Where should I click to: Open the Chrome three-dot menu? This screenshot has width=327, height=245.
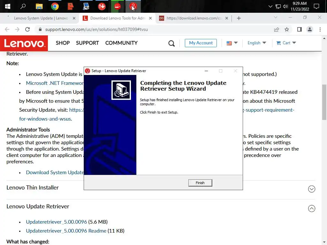[320, 29]
